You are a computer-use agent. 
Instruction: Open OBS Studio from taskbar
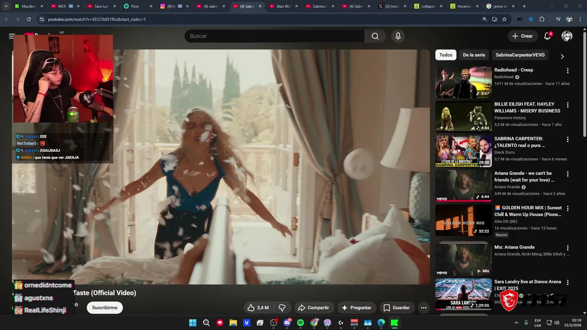click(274, 323)
